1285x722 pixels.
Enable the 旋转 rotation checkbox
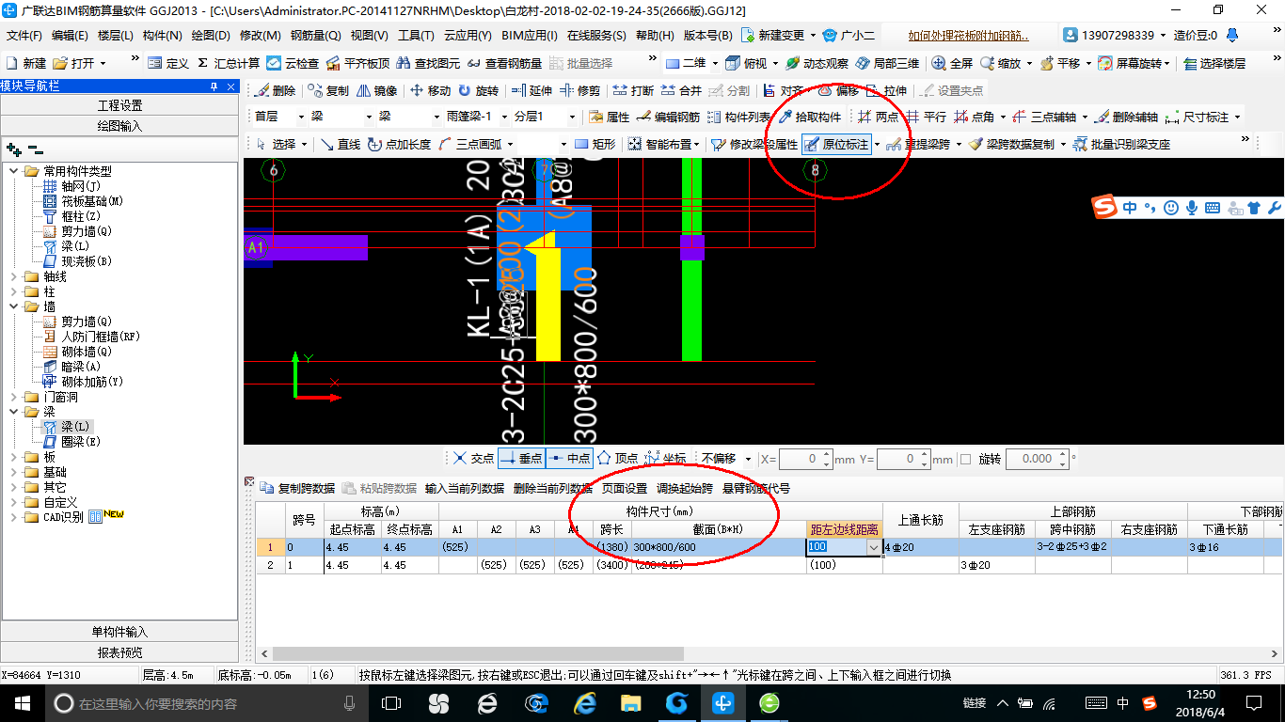(965, 459)
